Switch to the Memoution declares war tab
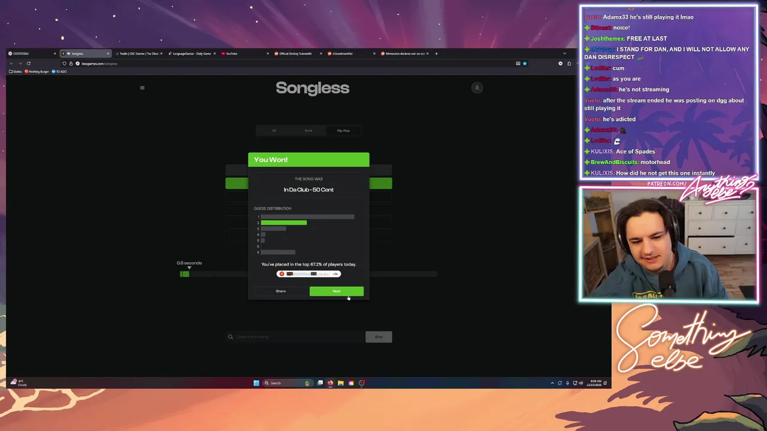Image resolution: width=767 pixels, height=431 pixels. coord(404,53)
